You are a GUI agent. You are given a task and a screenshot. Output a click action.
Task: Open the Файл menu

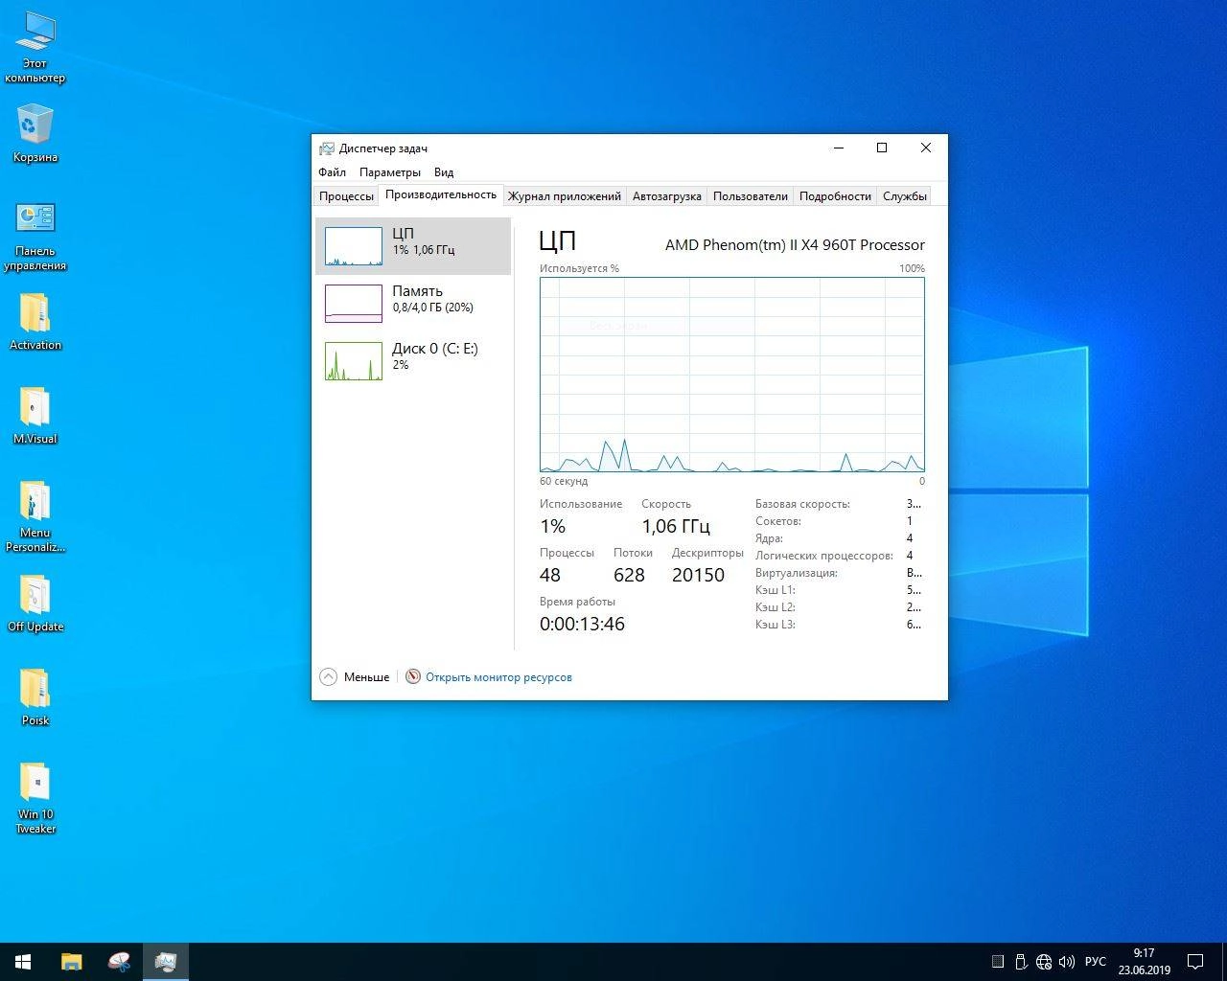coord(333,172)
